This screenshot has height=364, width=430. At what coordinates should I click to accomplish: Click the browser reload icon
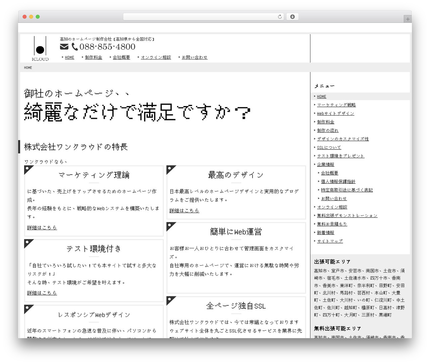[x=279, y=17]
